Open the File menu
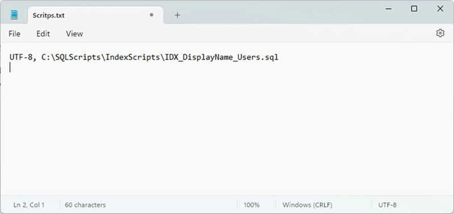Image resolution: width=454 pixels, height=214 pixels. point(15,34)
